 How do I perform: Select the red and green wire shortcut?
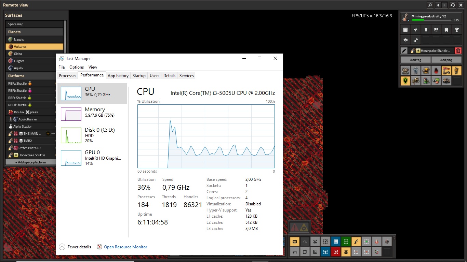(376, 252)
